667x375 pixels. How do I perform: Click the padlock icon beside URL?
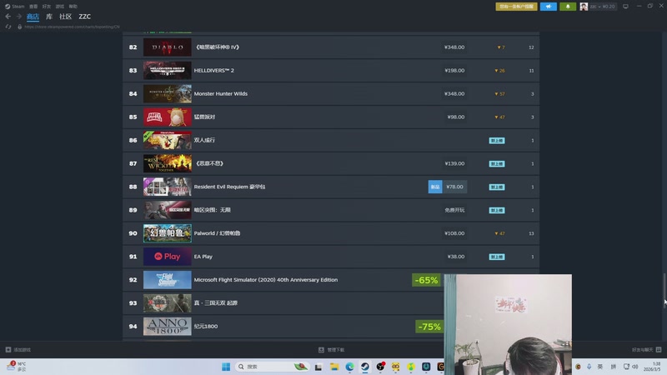point(19,27)
